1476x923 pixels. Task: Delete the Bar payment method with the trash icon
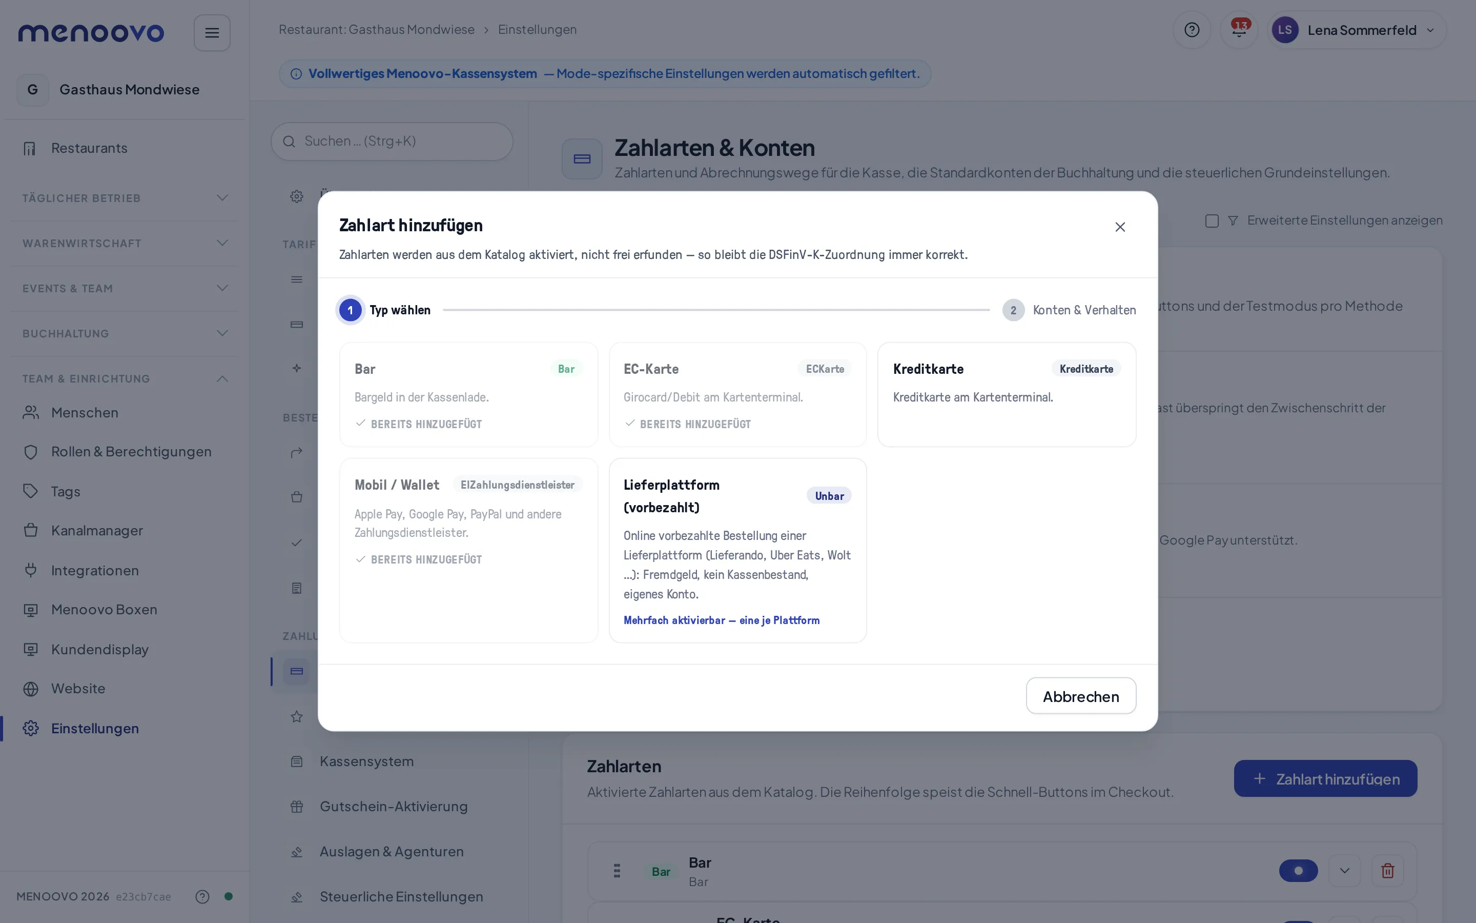[1387, 871]
